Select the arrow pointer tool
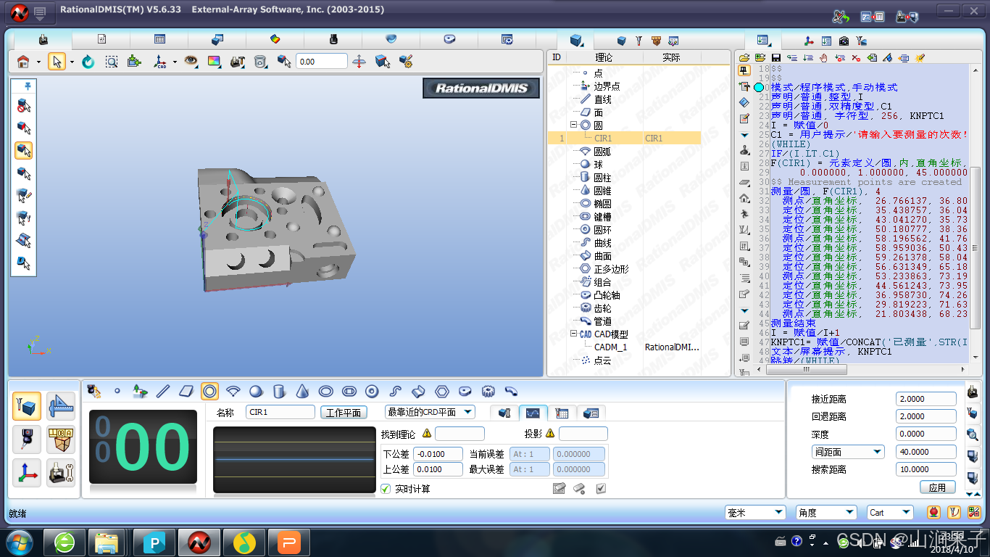990x557 pixels. click(57, 62)
